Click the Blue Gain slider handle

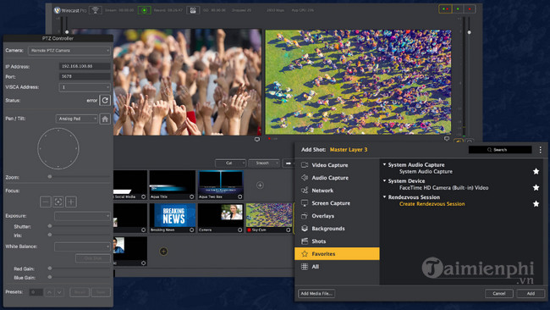(x=50, y=277)
